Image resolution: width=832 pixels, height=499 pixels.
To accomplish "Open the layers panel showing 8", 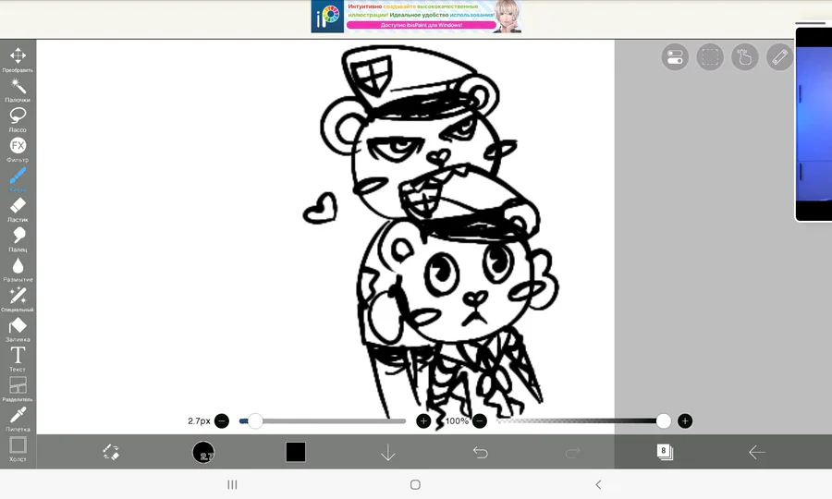I will tap(665, 452).
